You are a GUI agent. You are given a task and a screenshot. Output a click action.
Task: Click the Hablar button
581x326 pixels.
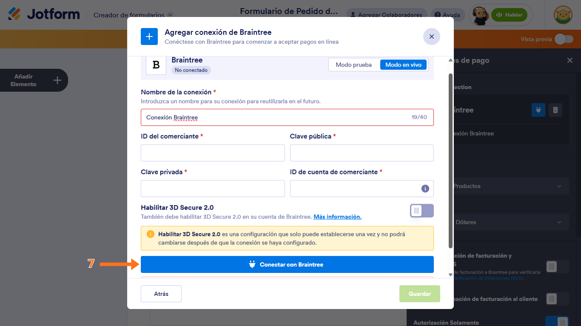point(509,15)
